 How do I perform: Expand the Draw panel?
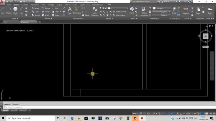[x=15, y=19]
